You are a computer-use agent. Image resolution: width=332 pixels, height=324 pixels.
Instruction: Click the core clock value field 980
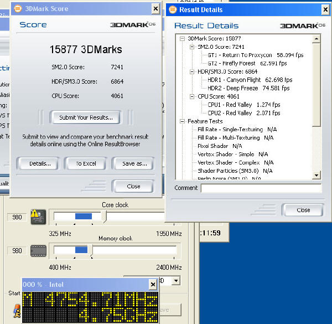point(17,217)
